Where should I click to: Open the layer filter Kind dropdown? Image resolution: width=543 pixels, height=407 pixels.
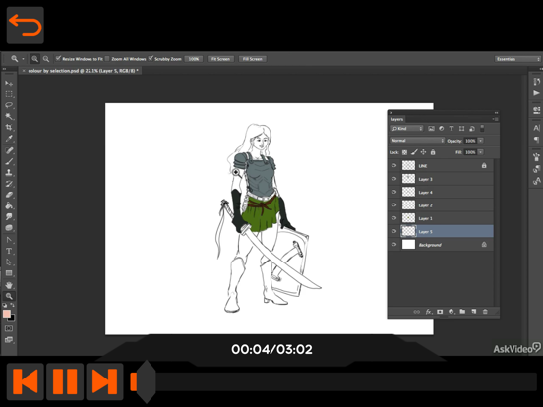pos(407,129)
